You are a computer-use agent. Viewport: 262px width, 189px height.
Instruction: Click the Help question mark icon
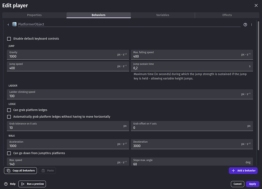pyautogui.click(x=6, y=184)
